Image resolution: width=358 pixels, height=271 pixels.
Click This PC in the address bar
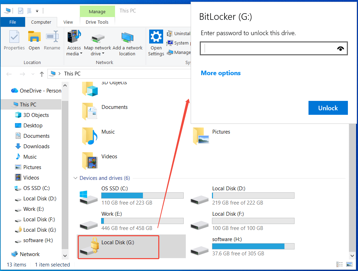pyautogui.click(x=72, y=74)
